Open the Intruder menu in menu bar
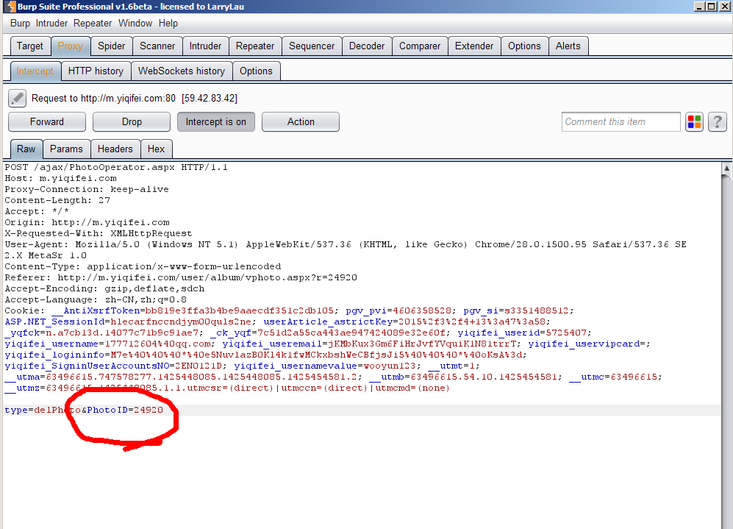Viewport: 733px width, 529px height. click(x=52, y=24)
